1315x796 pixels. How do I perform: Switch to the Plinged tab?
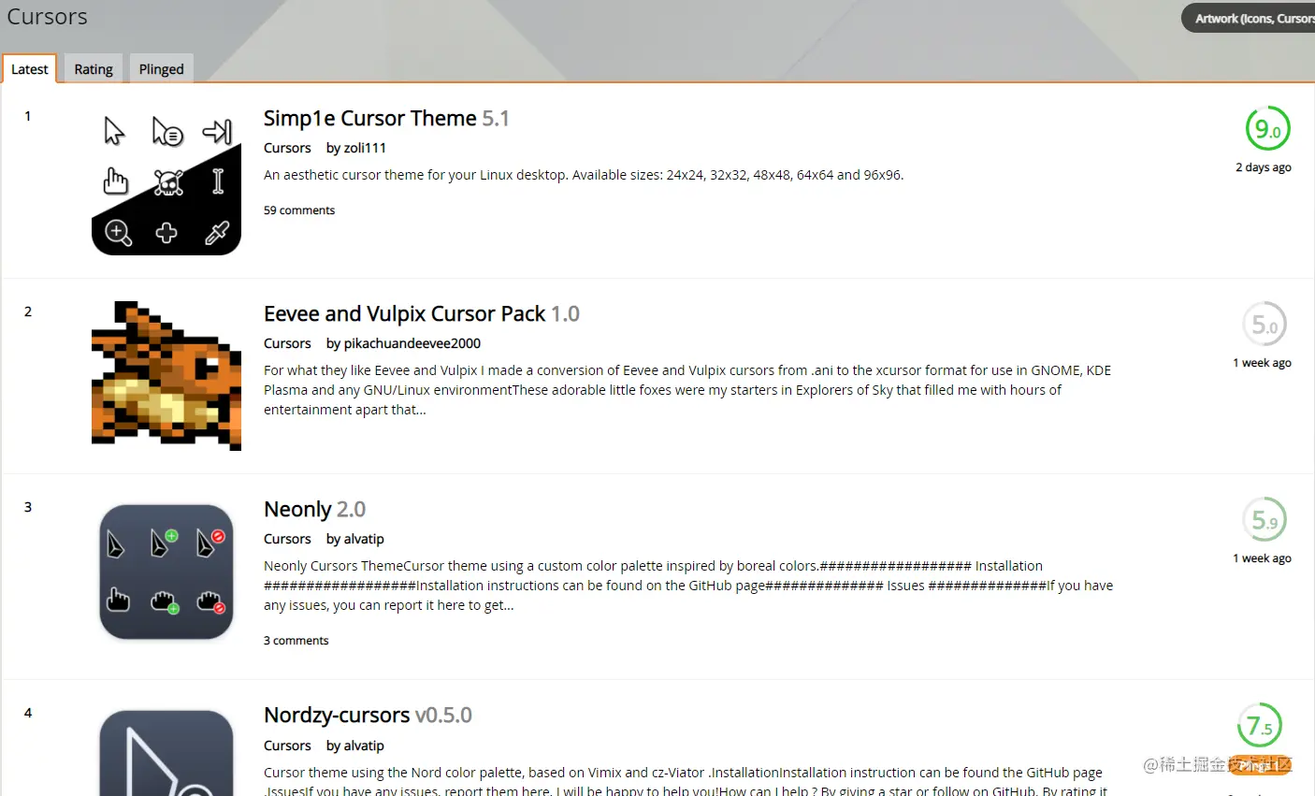click(161, 69)
